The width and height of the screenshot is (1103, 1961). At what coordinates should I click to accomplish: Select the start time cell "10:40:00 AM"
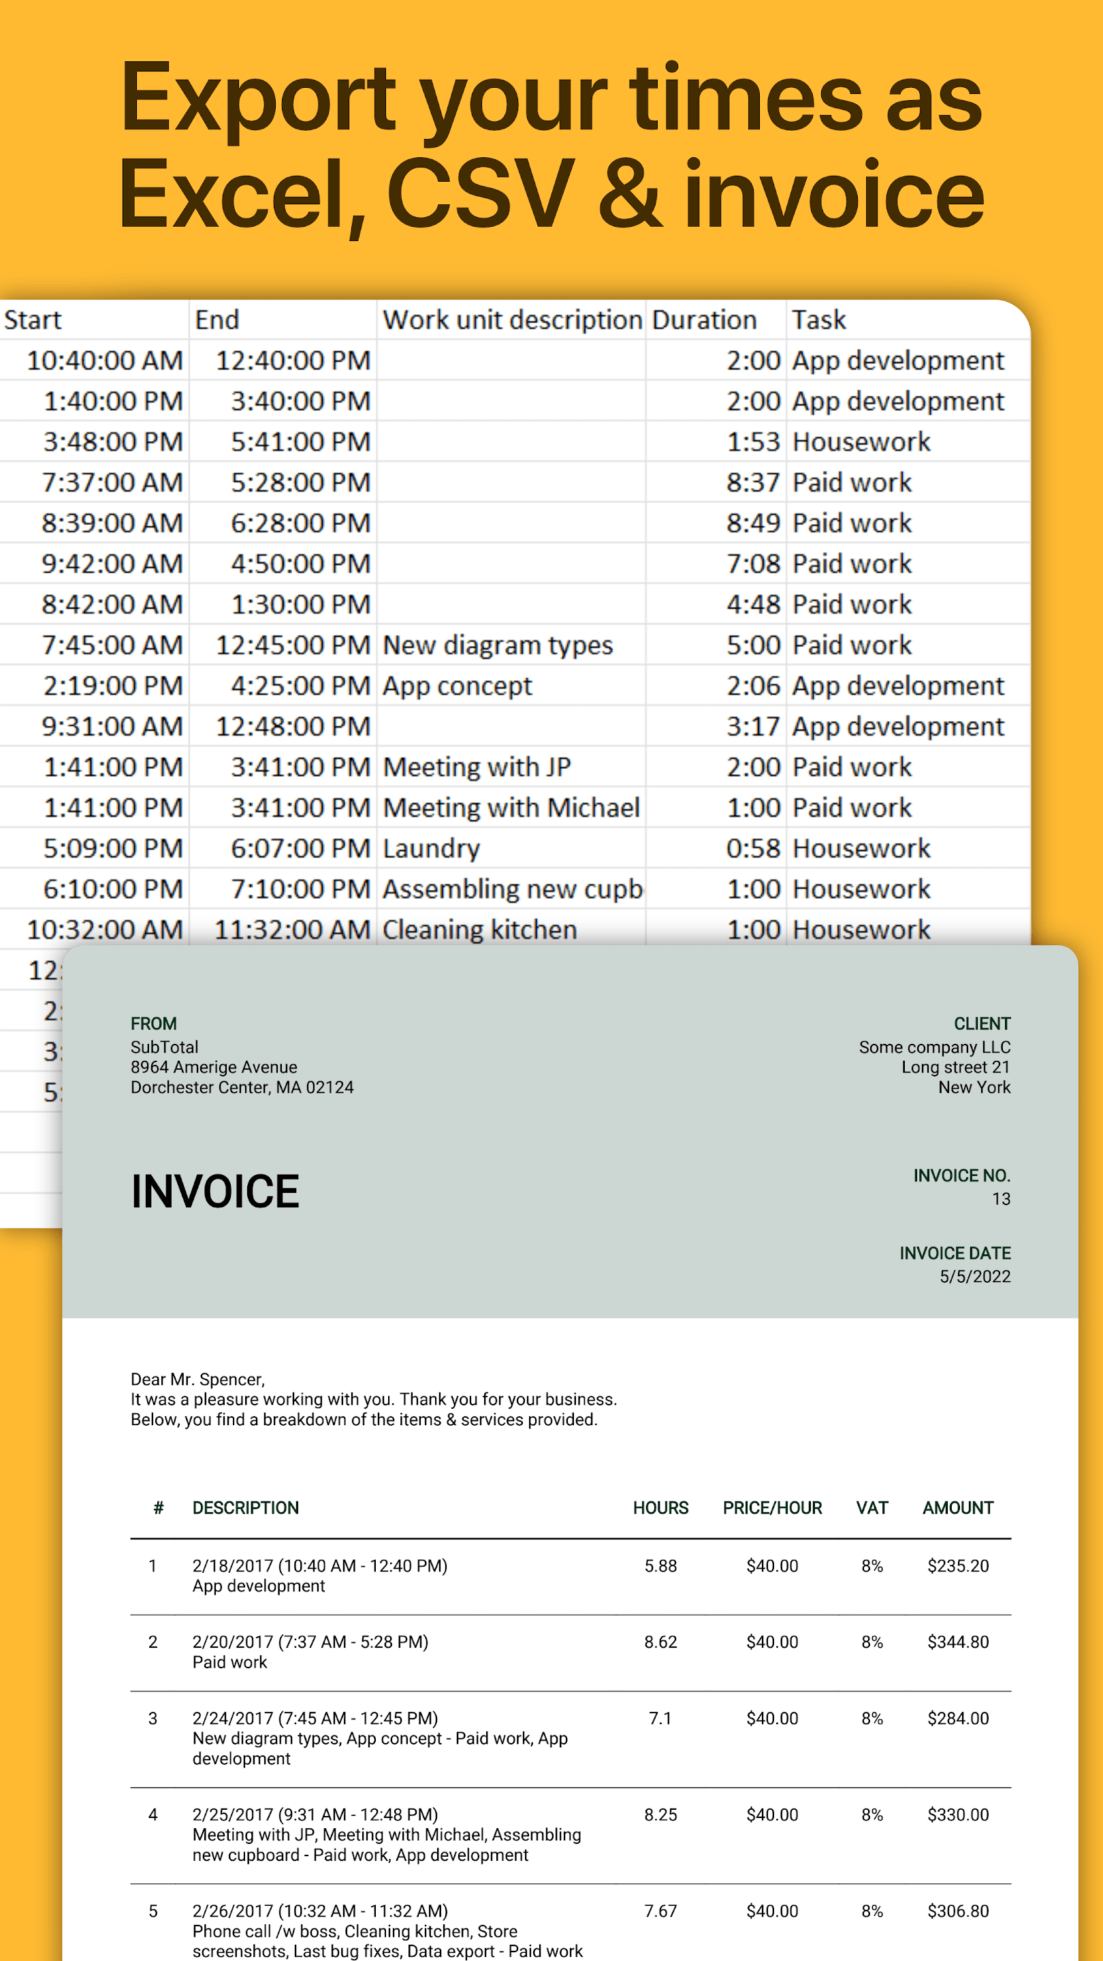pyautogui.click(x=105, y=360)
